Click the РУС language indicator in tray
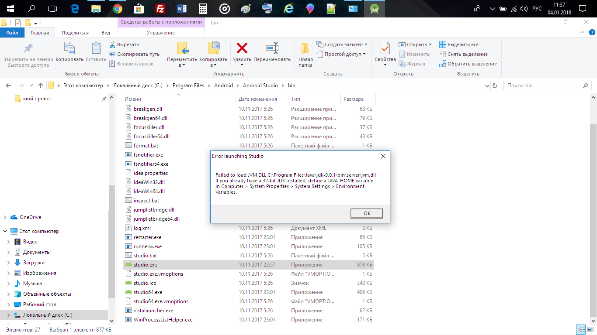597x335 pixels. coord(537,8)
